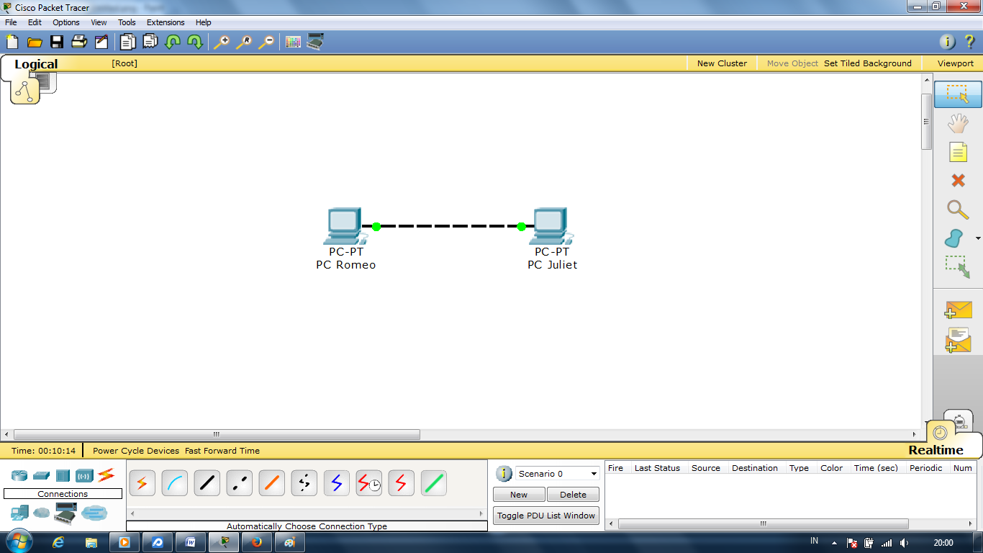Image resolution: width=983 pixels, height=553 pixels.
Task: Select End Devices category
Action: 19,513
